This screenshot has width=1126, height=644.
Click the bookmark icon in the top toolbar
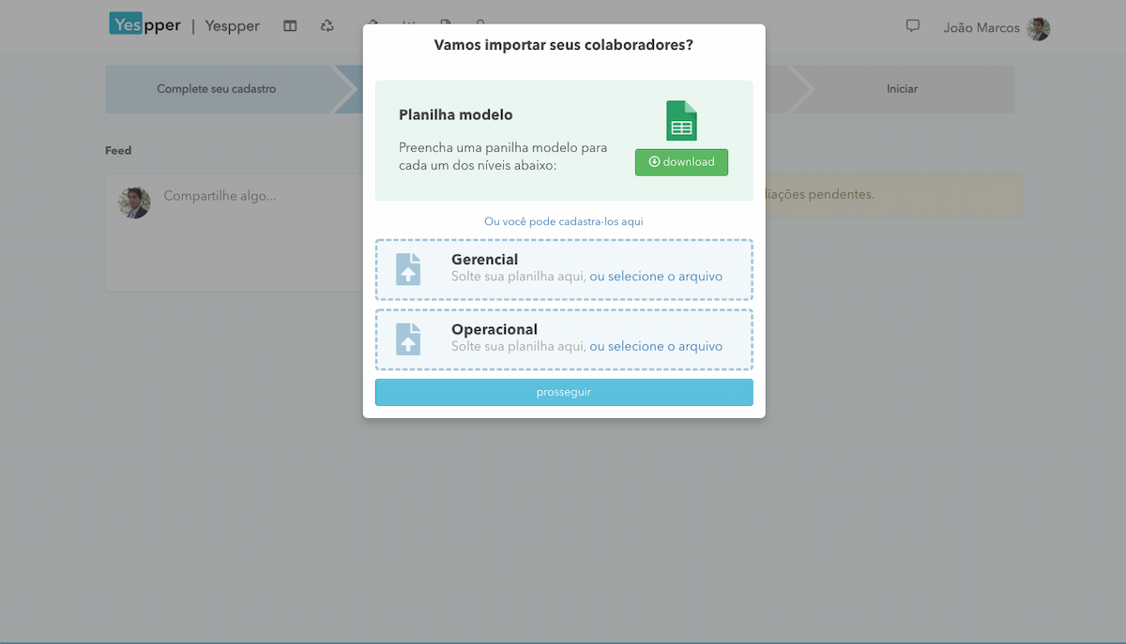[x=446, y=25]
